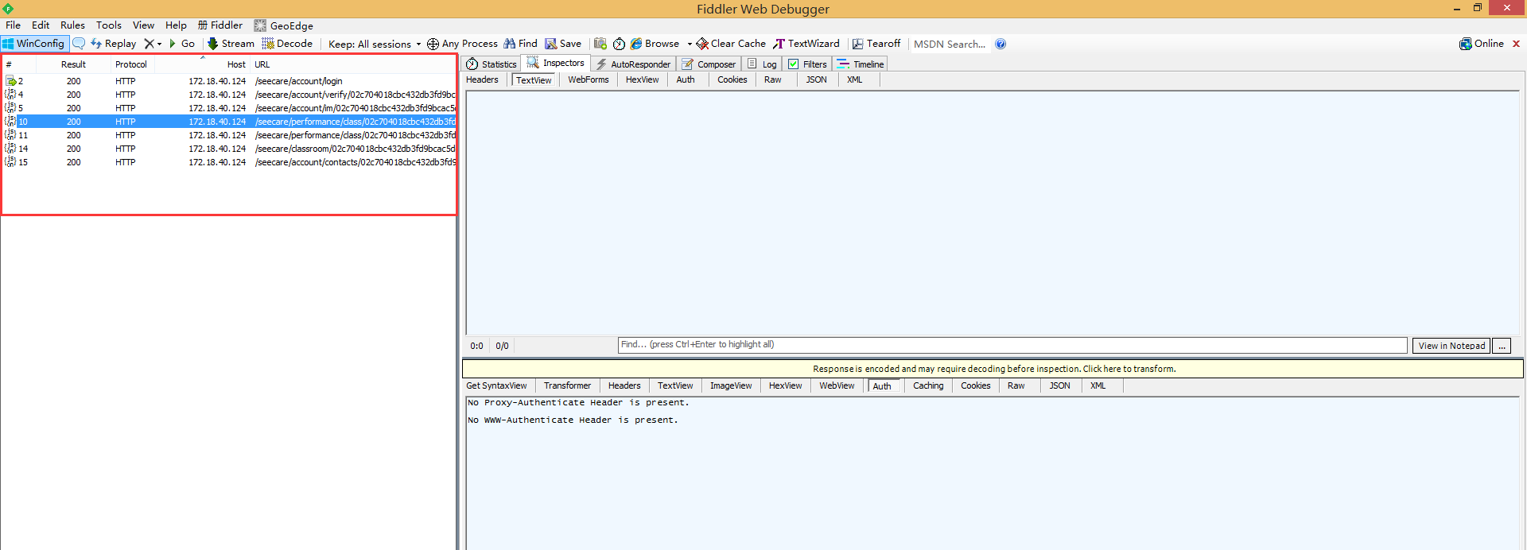Select request HexView inspector tab
The image size is (1527, 550).
pyautogui.click(x=642, y=79)
